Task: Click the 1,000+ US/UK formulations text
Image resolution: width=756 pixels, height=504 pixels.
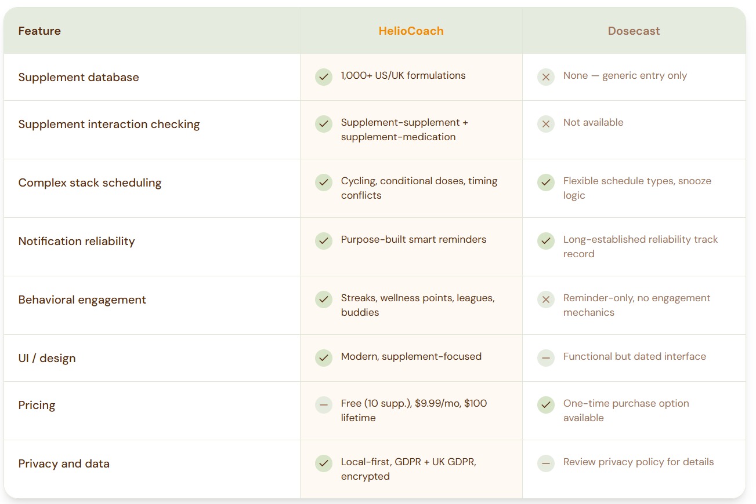Action: tap(403, 75)
